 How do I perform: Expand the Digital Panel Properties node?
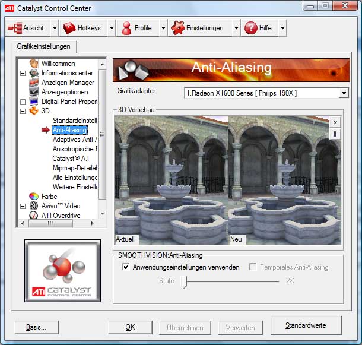pyautogui.click(x=23, y=102)
